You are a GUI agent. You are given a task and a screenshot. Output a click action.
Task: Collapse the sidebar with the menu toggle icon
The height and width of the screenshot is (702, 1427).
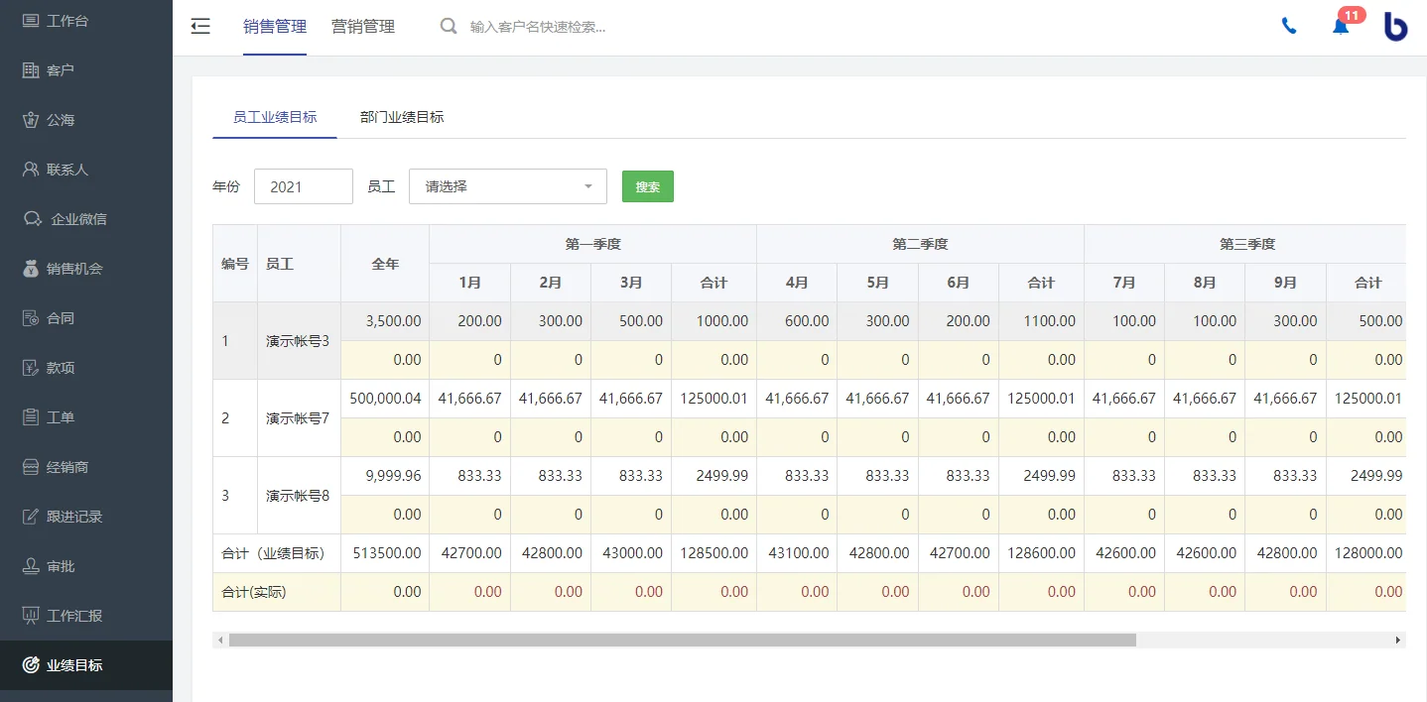200,27
